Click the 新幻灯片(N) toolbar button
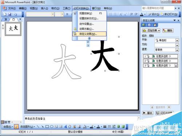This screenshot has width=182, height=136. pyautogui.click(x=169, y=14)
